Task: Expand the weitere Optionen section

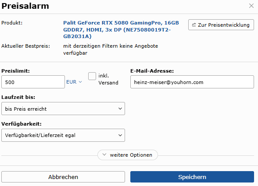Action: click(128, 155)
